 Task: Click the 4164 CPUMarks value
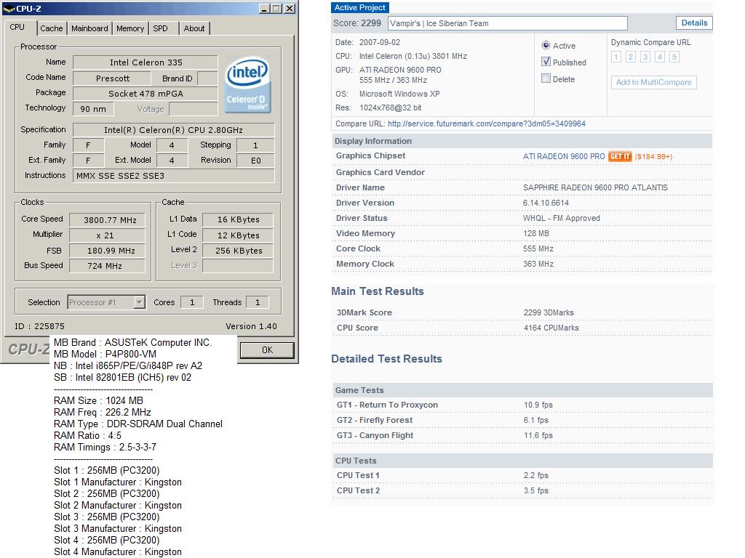pyautogui.click(x=551, y=328)
